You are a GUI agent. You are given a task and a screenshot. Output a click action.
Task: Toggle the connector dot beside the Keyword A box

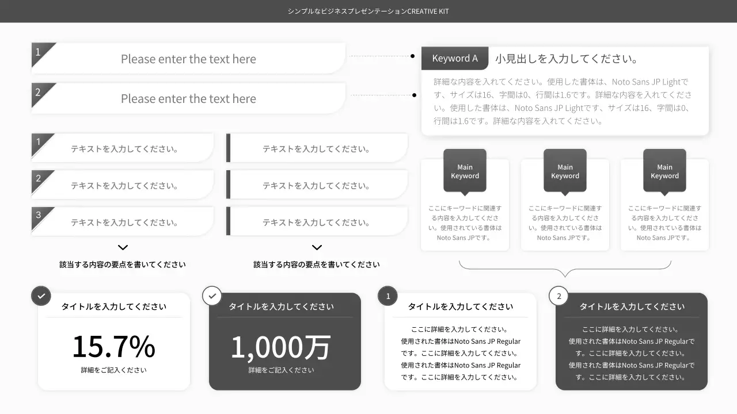(412, 56)
